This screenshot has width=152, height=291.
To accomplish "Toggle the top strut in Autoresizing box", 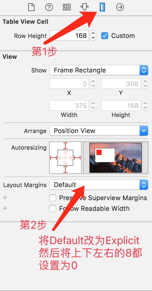I will click(65, 146).
